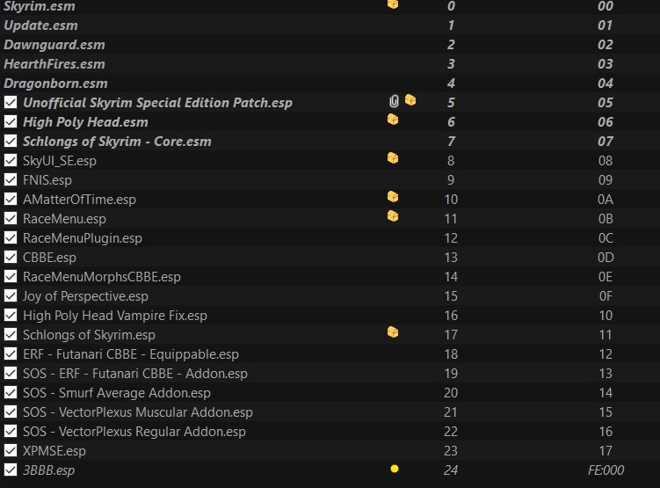Screen dimensions: 660x488
Task: Click the archive icon on AMatterOfTime.esp row
Action: tap(393, 197)
